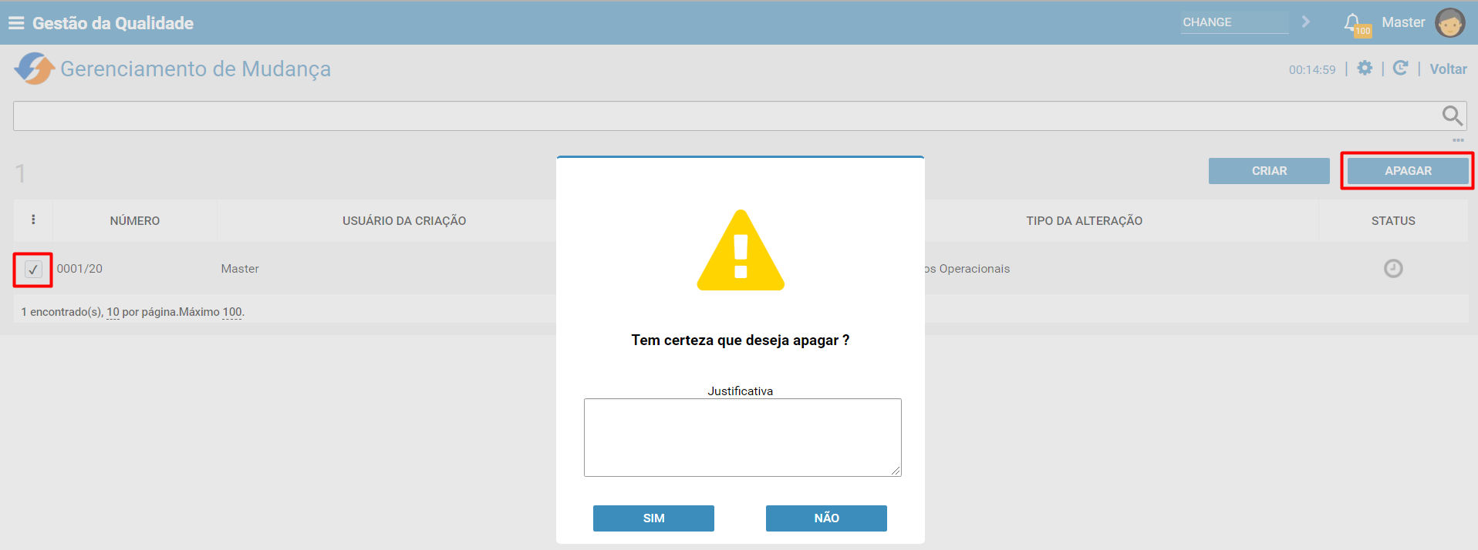Select the record number 0001/20
The height and width of the screenshot is (550, 1478).
pyautogui.click(x=79, y=269)
